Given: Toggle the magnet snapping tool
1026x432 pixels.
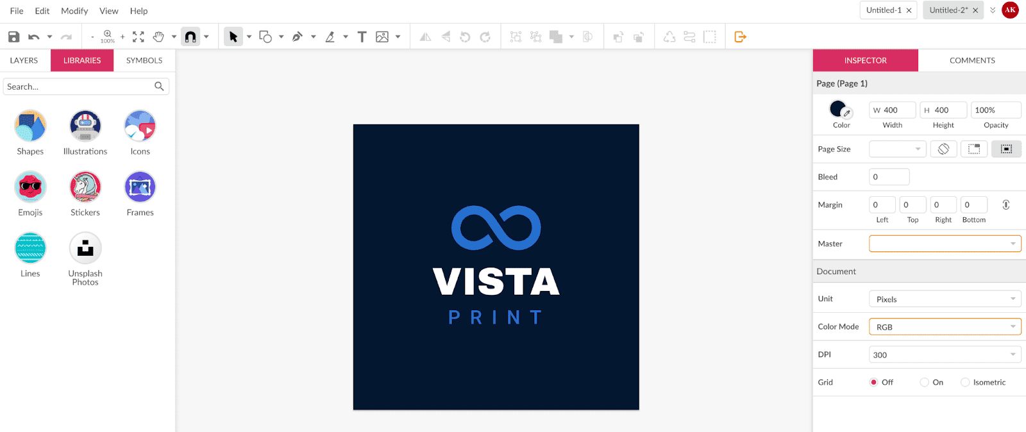Looking at the screenshot, I should click(x=190, y=37).
